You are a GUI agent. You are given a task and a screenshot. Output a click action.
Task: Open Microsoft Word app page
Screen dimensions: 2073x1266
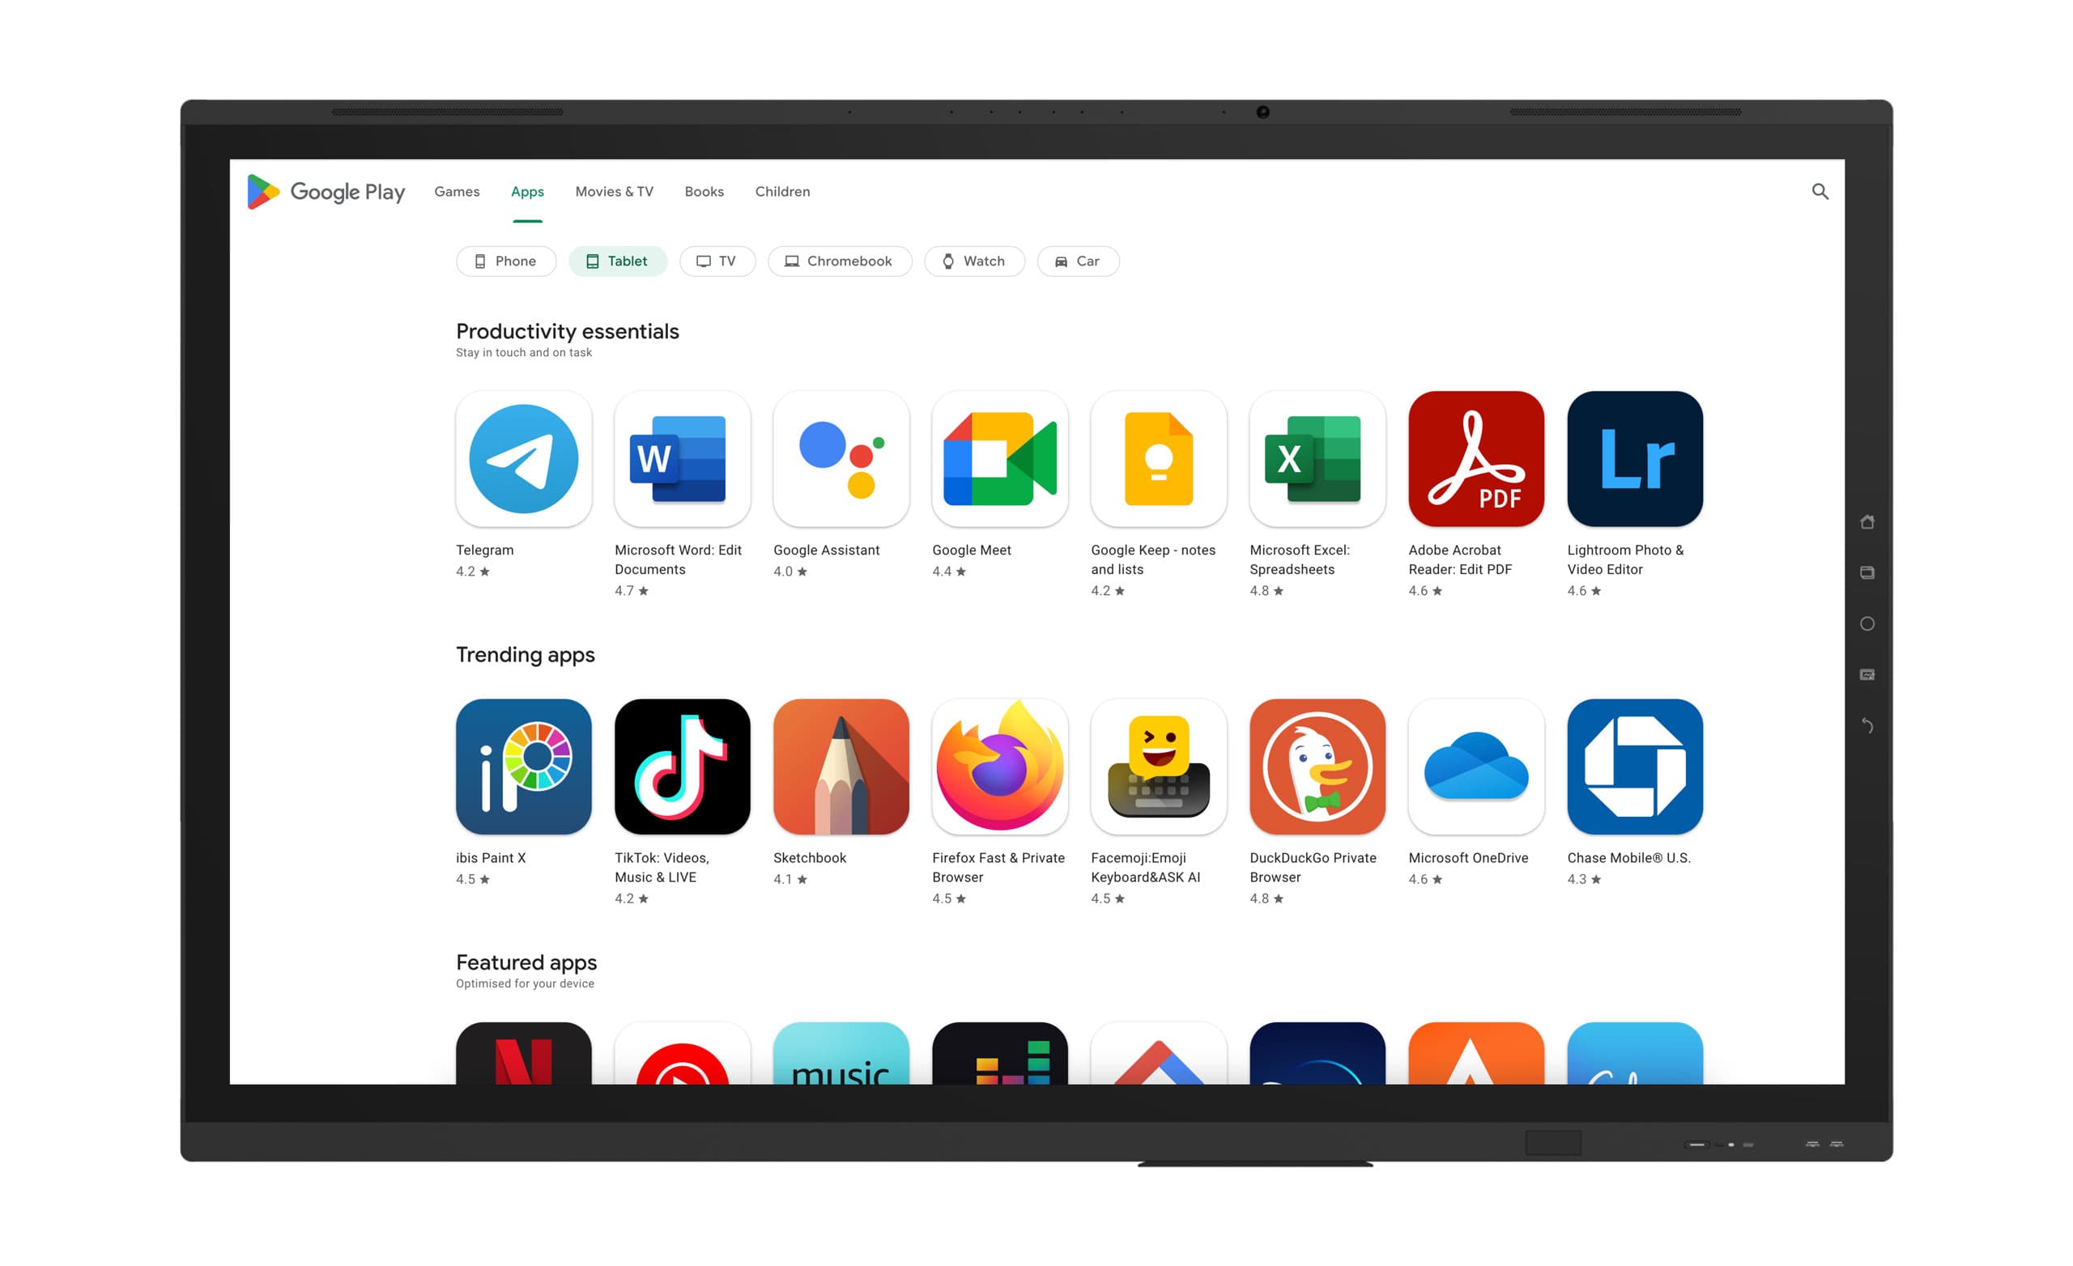tap(684, 457)
